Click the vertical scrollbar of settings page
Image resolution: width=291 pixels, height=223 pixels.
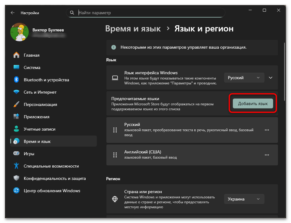coord(284,72)
